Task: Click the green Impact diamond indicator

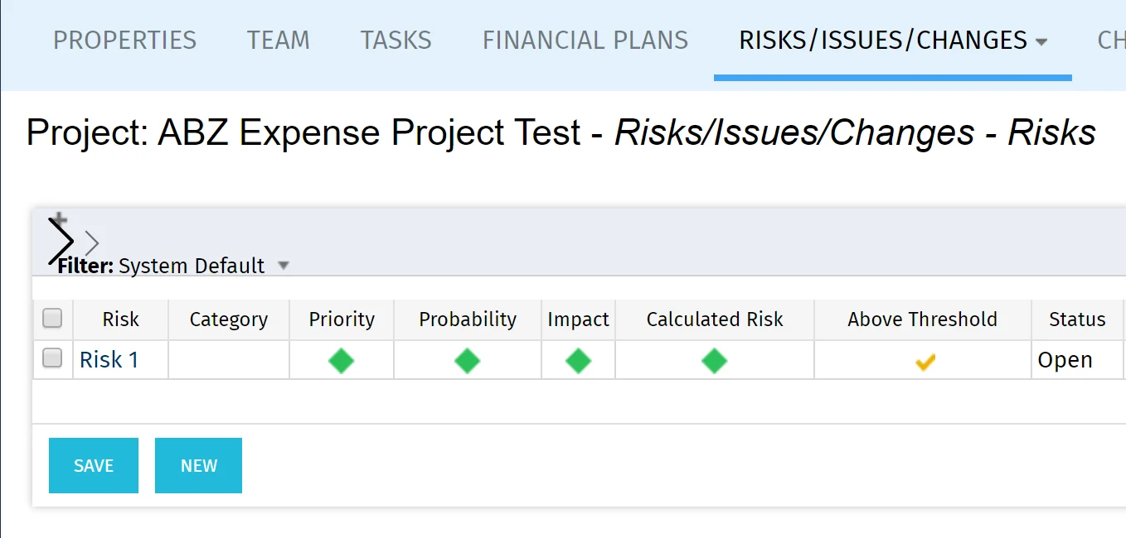Action: [x=578, y=361]
